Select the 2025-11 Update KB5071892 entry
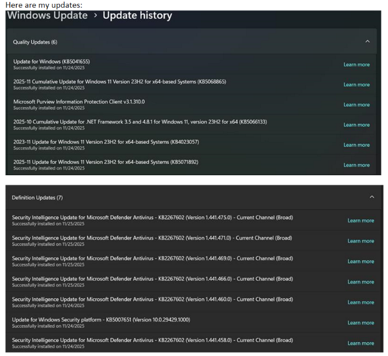Screen dimensions: 388x356 coord(192,164)
